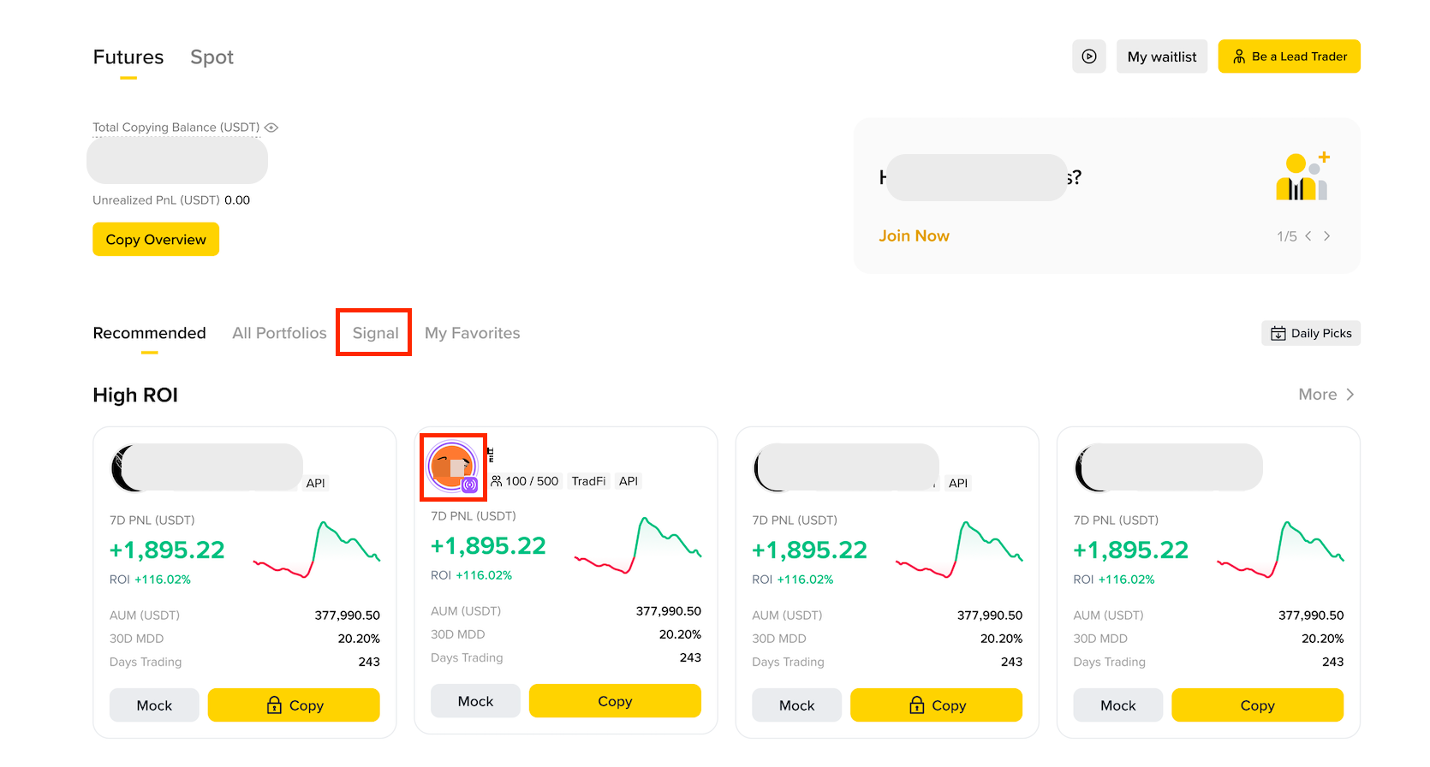Click the orange trader avatar with signal badge
Viewport: 1430px width, 767px height.
click(453, 467)
